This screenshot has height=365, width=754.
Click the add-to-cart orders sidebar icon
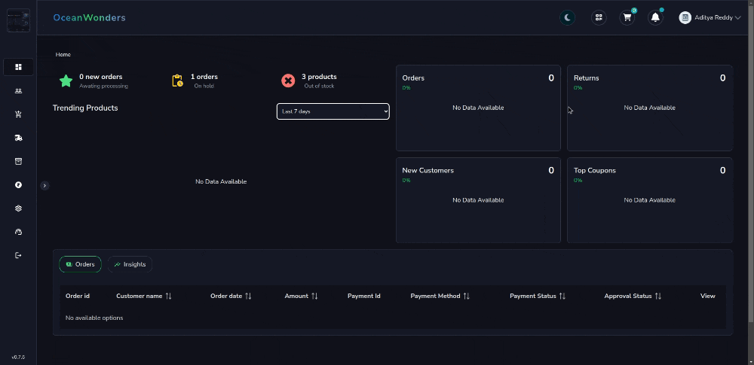[18, 114]
